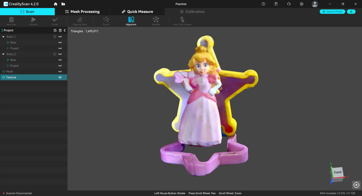Switch to the Mesh Processing tab
The width and height of the screenshot is (362, 196).
82,12
